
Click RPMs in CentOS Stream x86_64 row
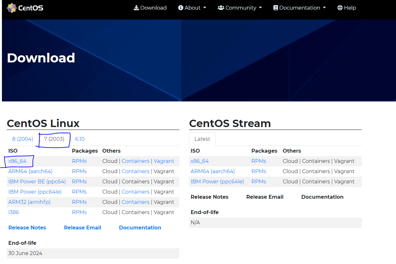(x=259, y=161)
